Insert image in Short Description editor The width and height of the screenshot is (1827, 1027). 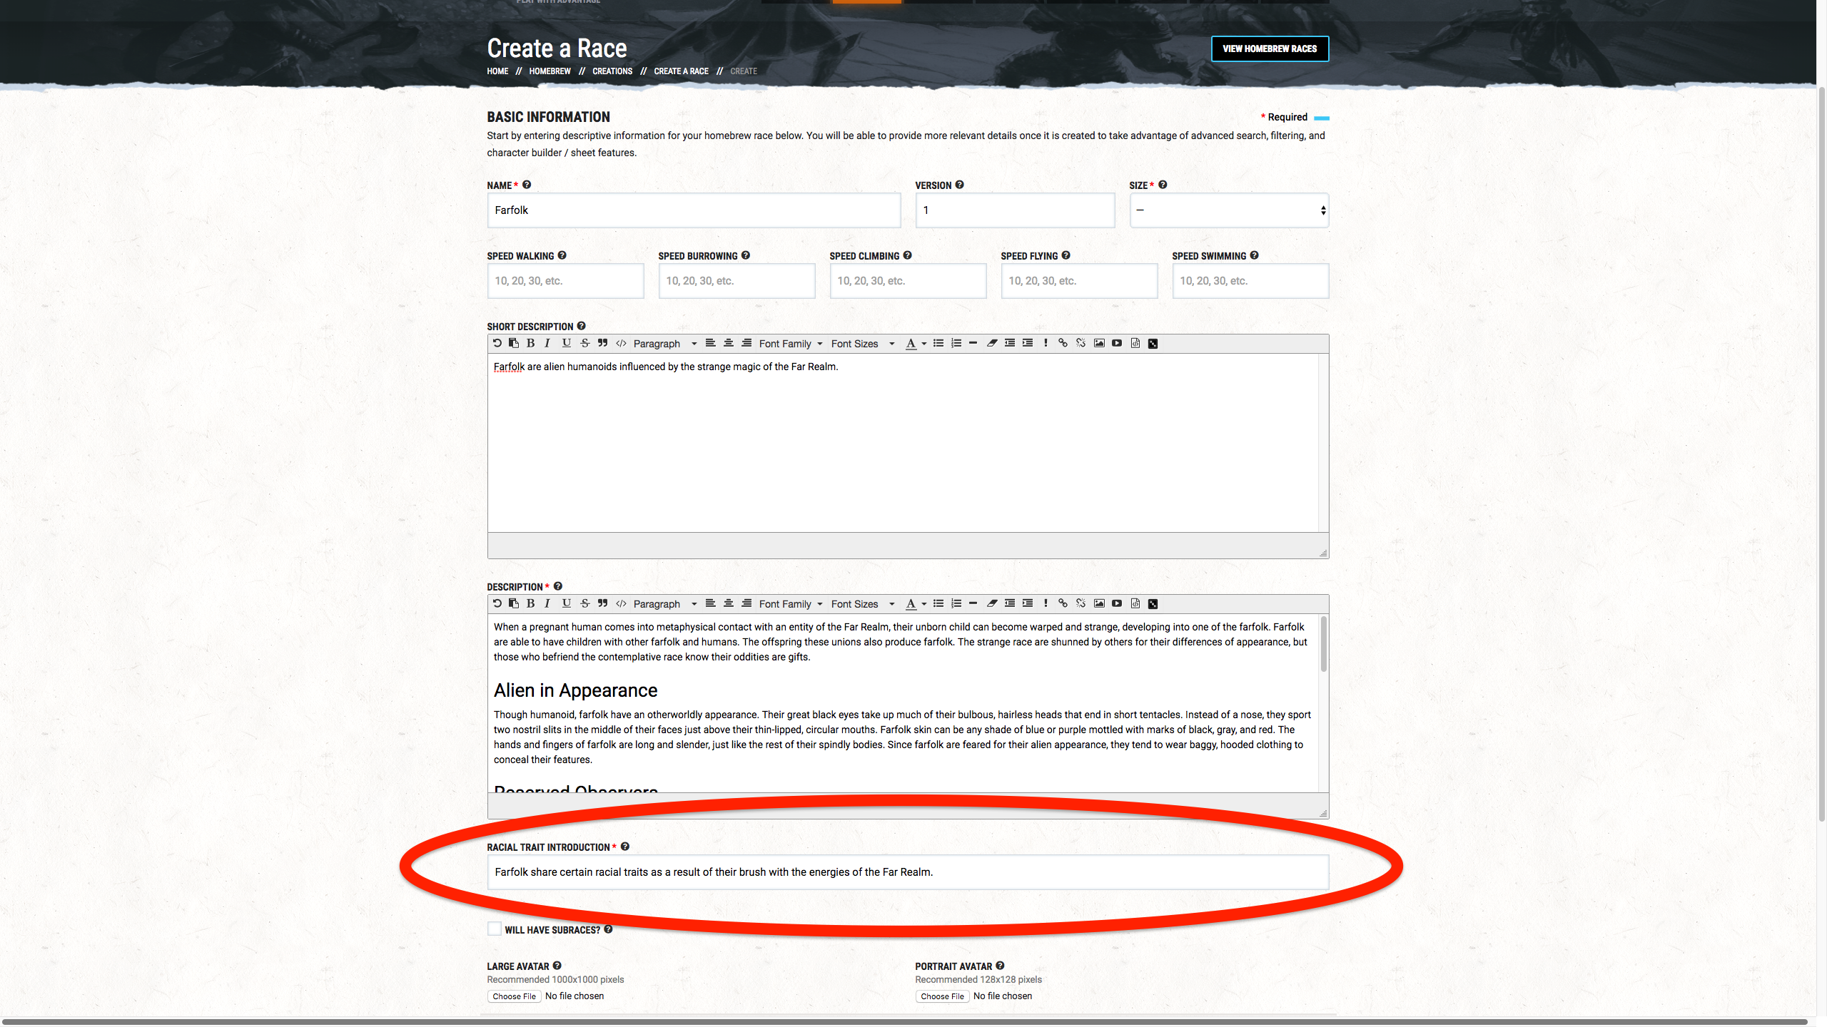pyautogui.click(x=1099, y=343)
